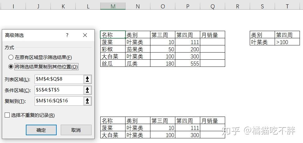Click the cell with value 180
The height and width of the screenshot is (143, 303).
(163, 63)
